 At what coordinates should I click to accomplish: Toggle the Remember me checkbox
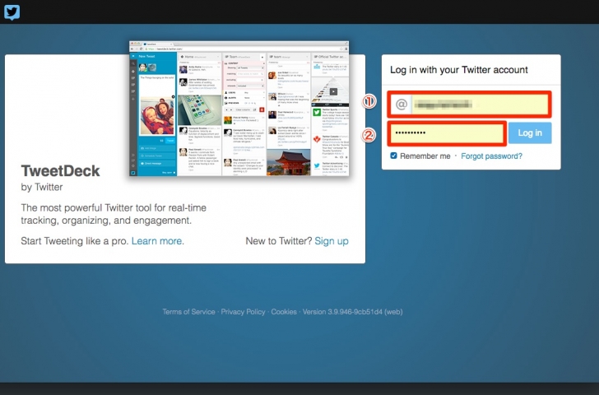(x=394, y=156)
